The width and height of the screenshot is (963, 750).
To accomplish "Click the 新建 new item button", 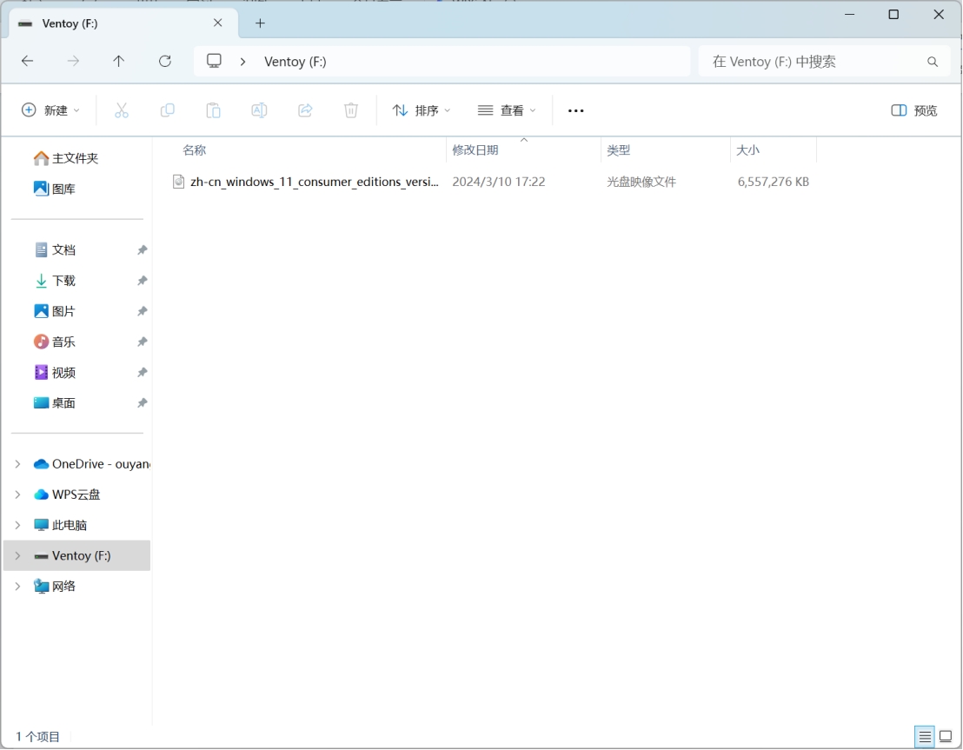I will point(50,110).
